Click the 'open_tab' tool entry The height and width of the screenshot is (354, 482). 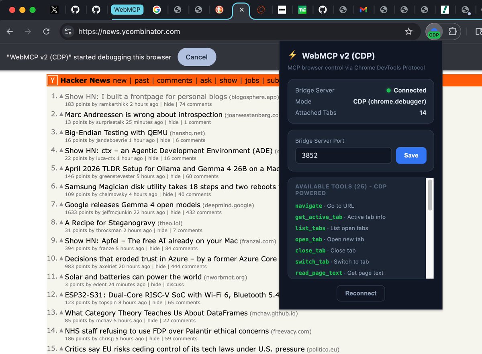(x=329, y=239)
